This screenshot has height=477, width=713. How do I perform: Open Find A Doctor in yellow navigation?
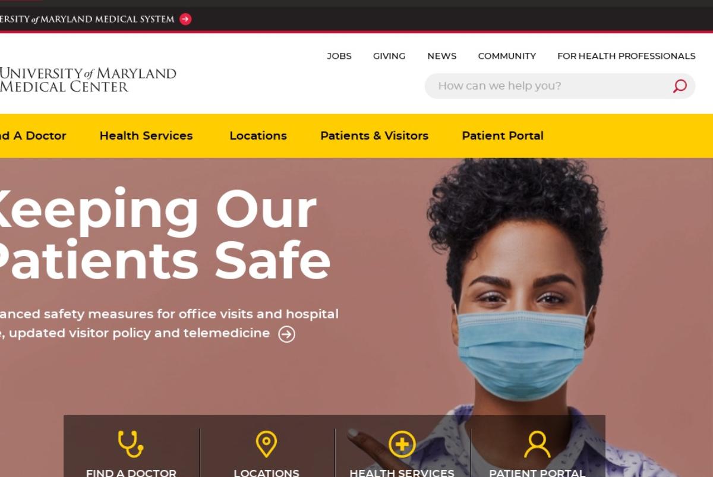33,136
